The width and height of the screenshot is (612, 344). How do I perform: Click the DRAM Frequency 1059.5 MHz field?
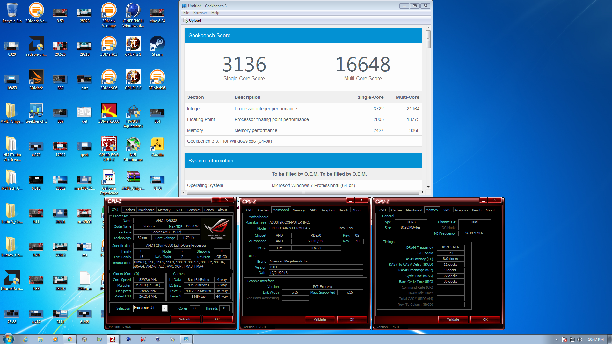click(x=450, y=247)
